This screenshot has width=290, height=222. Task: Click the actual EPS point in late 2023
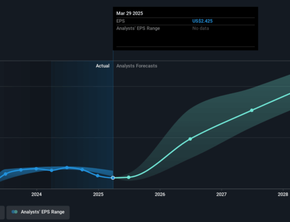(x=21, y=170)
